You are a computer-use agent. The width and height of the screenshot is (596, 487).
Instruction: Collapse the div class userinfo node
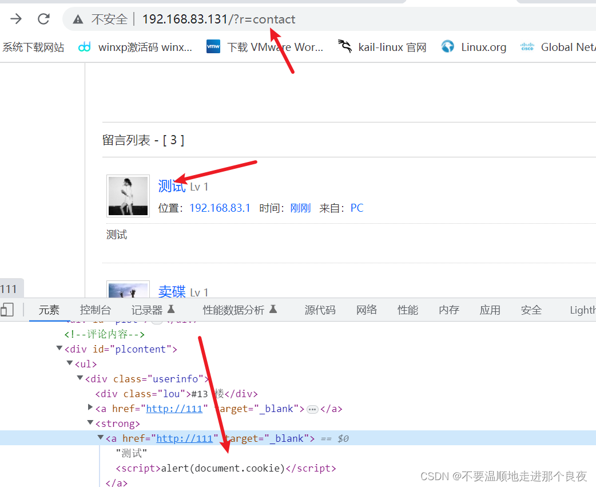pos(80,378)
